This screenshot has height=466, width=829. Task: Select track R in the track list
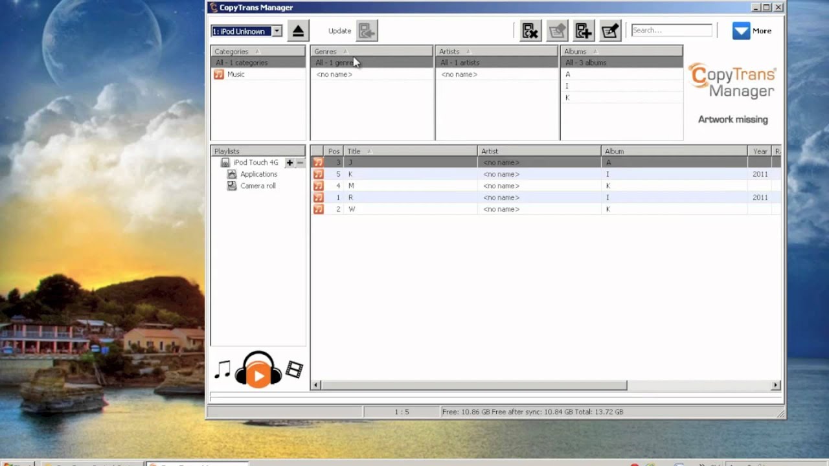click(546, 197)
